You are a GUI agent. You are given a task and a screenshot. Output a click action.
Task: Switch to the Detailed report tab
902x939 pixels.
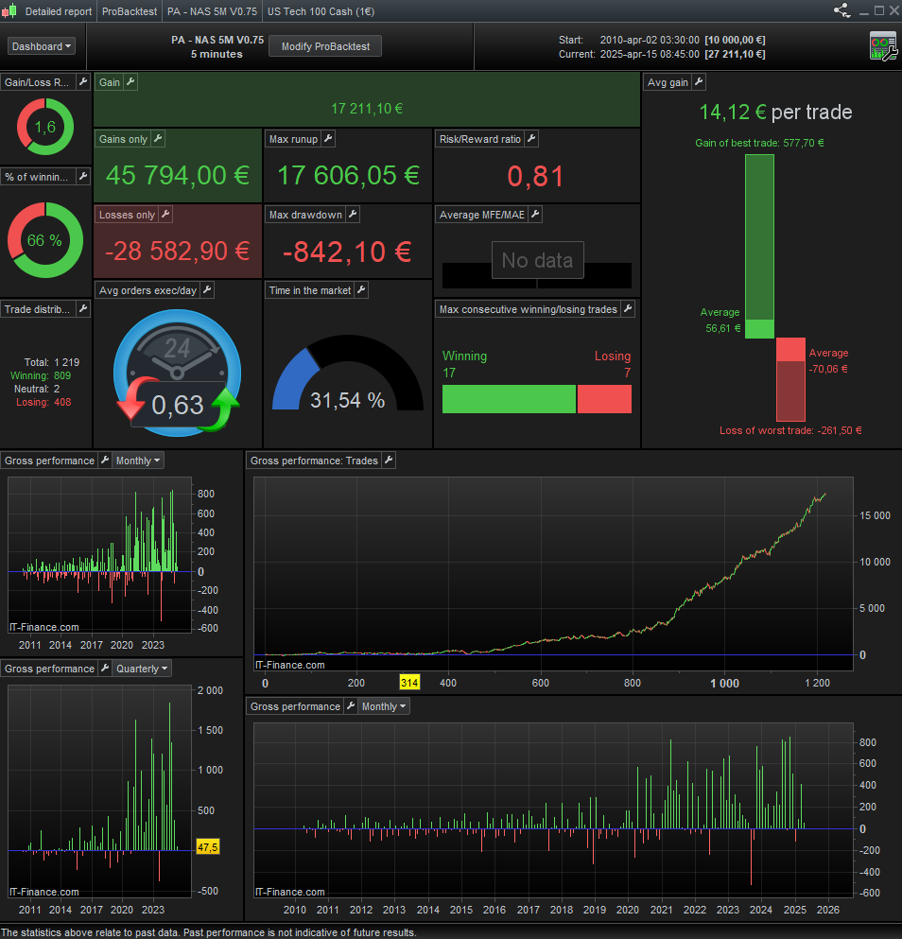[x=58, y=11]
